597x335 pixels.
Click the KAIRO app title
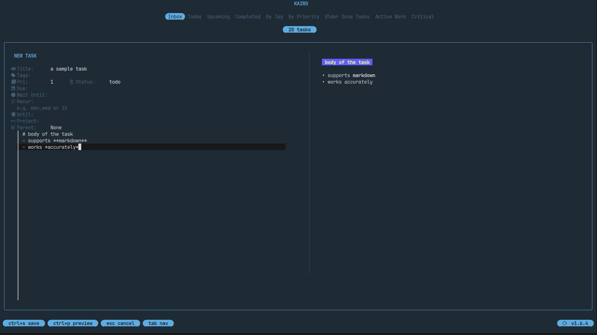click(x=301, y=4)
